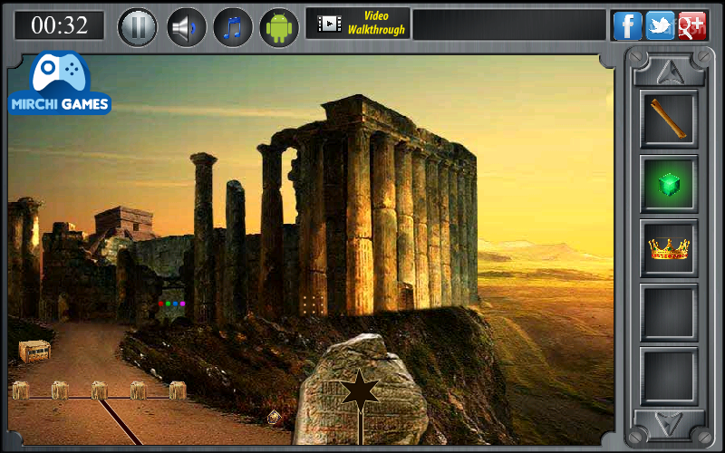Click the dotted grid on the temple column
This screenshot has height=453, width=725.
[313, 304]
